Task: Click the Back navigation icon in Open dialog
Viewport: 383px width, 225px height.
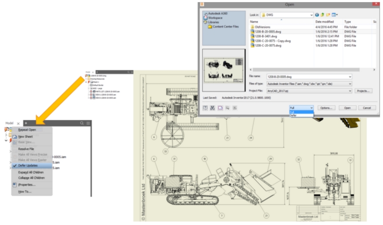Action: pyautogui.click(x=317, y=15)
